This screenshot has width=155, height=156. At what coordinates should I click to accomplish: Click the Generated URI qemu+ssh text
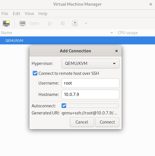(89, 113)
